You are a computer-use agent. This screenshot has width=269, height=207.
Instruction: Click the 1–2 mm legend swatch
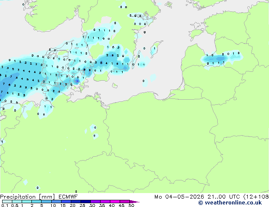tap(27, 202)
